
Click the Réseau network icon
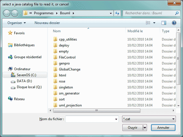tap(10, 99)
